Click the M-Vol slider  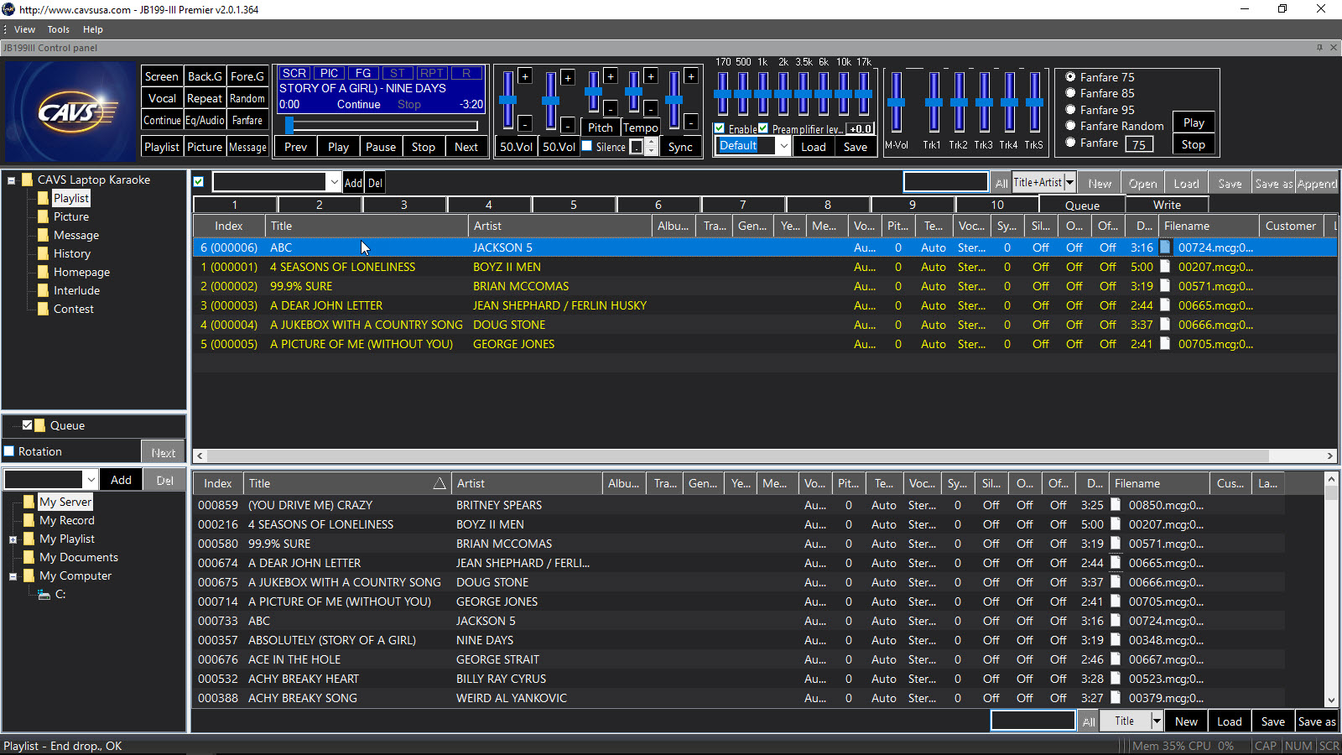(x=896, y=102)
